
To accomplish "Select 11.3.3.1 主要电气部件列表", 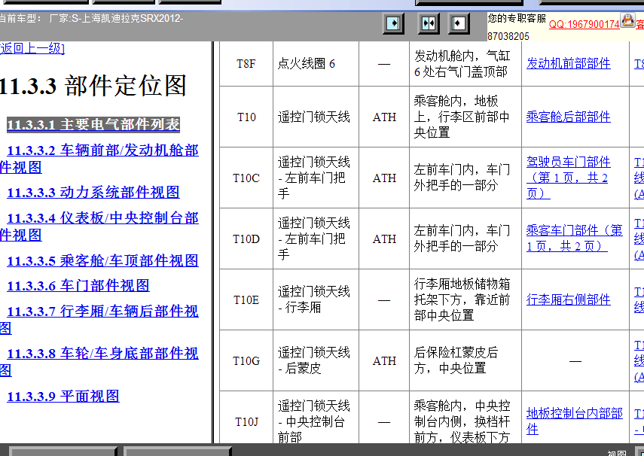I will pos(93,124).
